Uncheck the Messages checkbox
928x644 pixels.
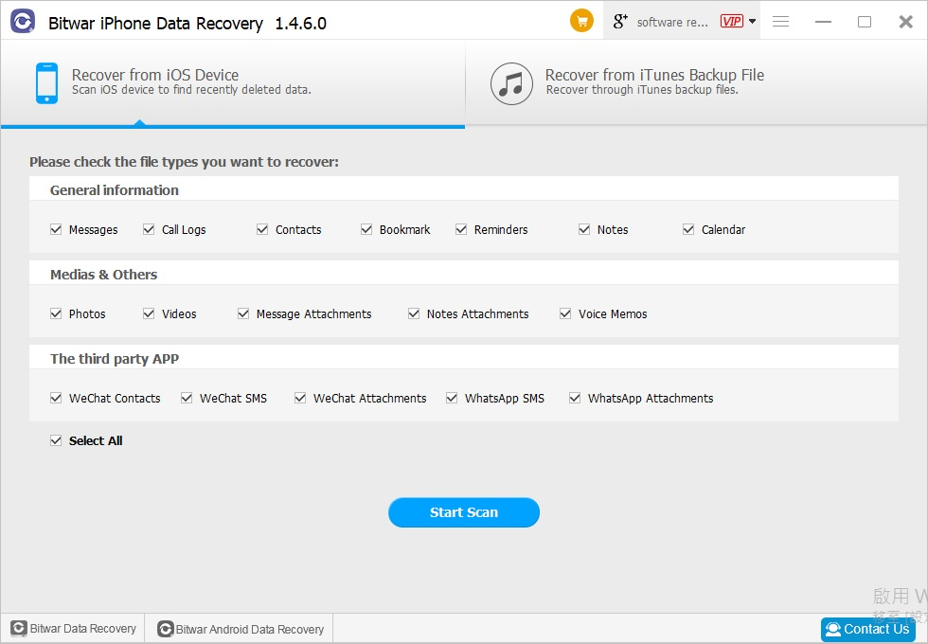56,229
